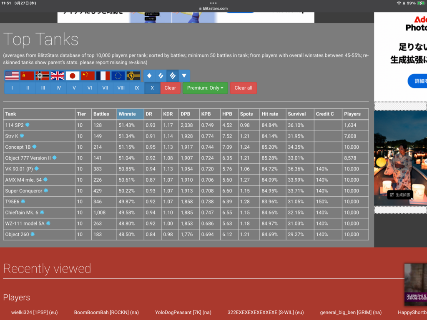Select the medium tank class icon
The width and height of the screenshot is (427, 320).
click(x=161, y=76)
